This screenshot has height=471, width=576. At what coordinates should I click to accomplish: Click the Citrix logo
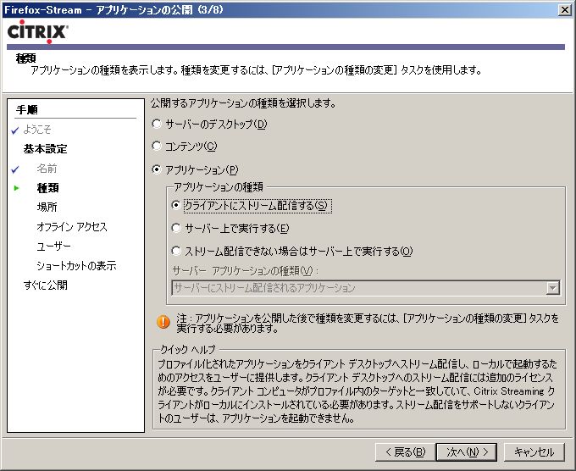37,31
